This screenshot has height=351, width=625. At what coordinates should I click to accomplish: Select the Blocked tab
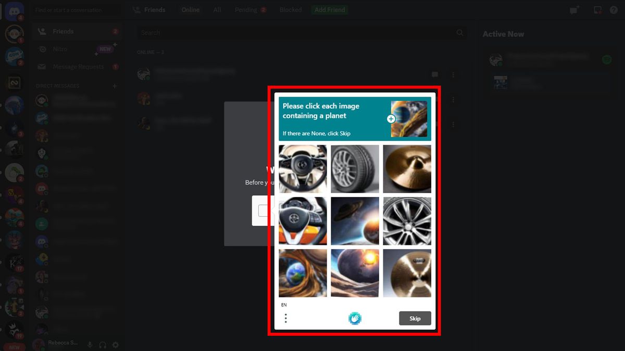(290, 9)
